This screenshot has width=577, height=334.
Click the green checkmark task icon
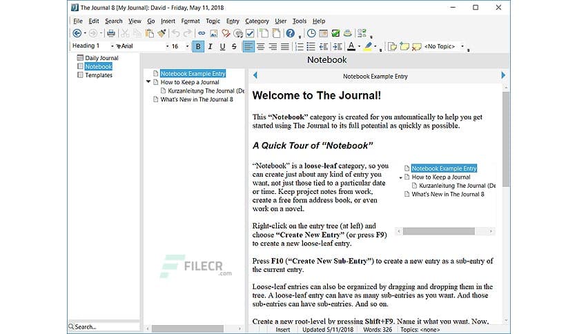(x=335, y=33)
